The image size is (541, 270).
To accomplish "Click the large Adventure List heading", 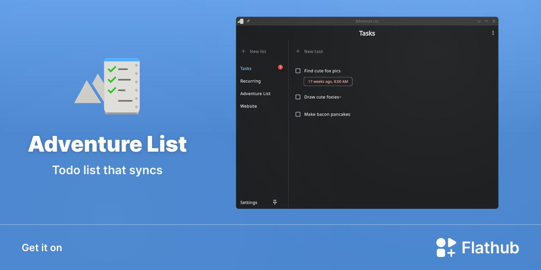I will [107, 144].
